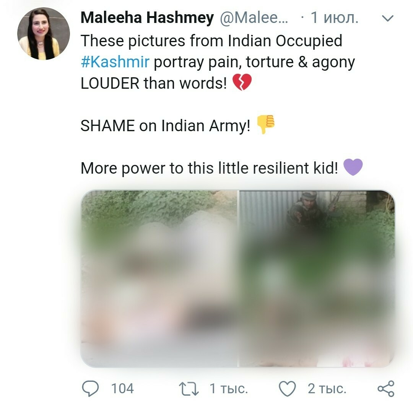The image size is (413, 407).
Task: Retweet using the arrows icon
Action: pyautogui.click(x=189, y=389)
